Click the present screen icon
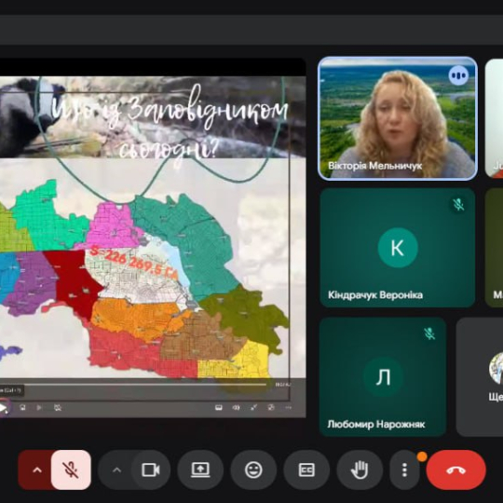Image resolution: width=503 pixels, height=503 pixels. [200, 470]
